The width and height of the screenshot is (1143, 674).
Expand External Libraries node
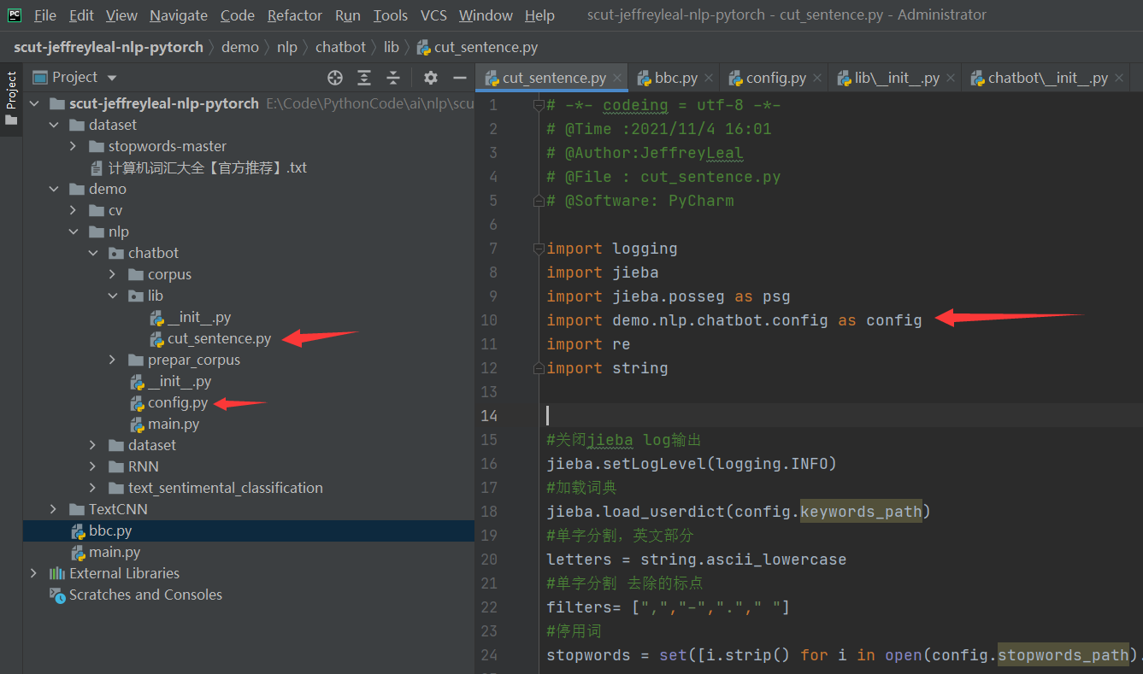click(34, 574)
